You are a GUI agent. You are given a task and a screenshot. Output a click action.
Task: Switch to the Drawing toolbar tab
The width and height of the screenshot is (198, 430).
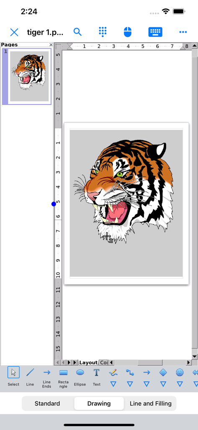pyautogui.click(x=99, y=404)
